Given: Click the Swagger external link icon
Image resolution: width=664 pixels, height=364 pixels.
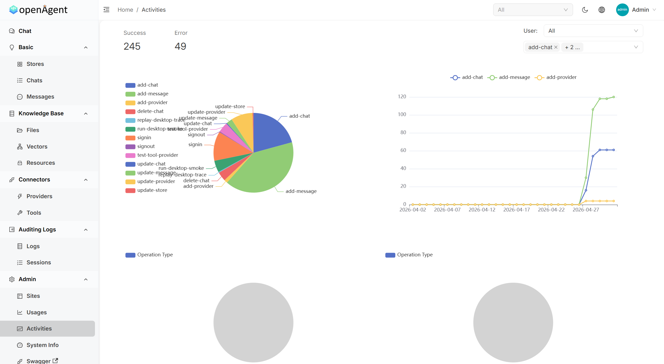Looking at the screenshot, I should tap(55, 361).
